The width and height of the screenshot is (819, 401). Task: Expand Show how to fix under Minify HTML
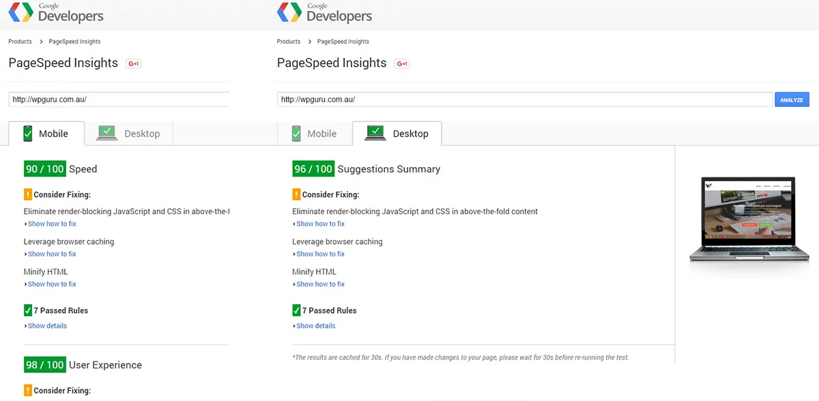coord(51,284)
